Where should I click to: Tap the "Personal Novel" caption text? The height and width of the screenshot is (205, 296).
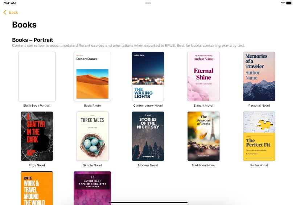(x=259, y=106)
